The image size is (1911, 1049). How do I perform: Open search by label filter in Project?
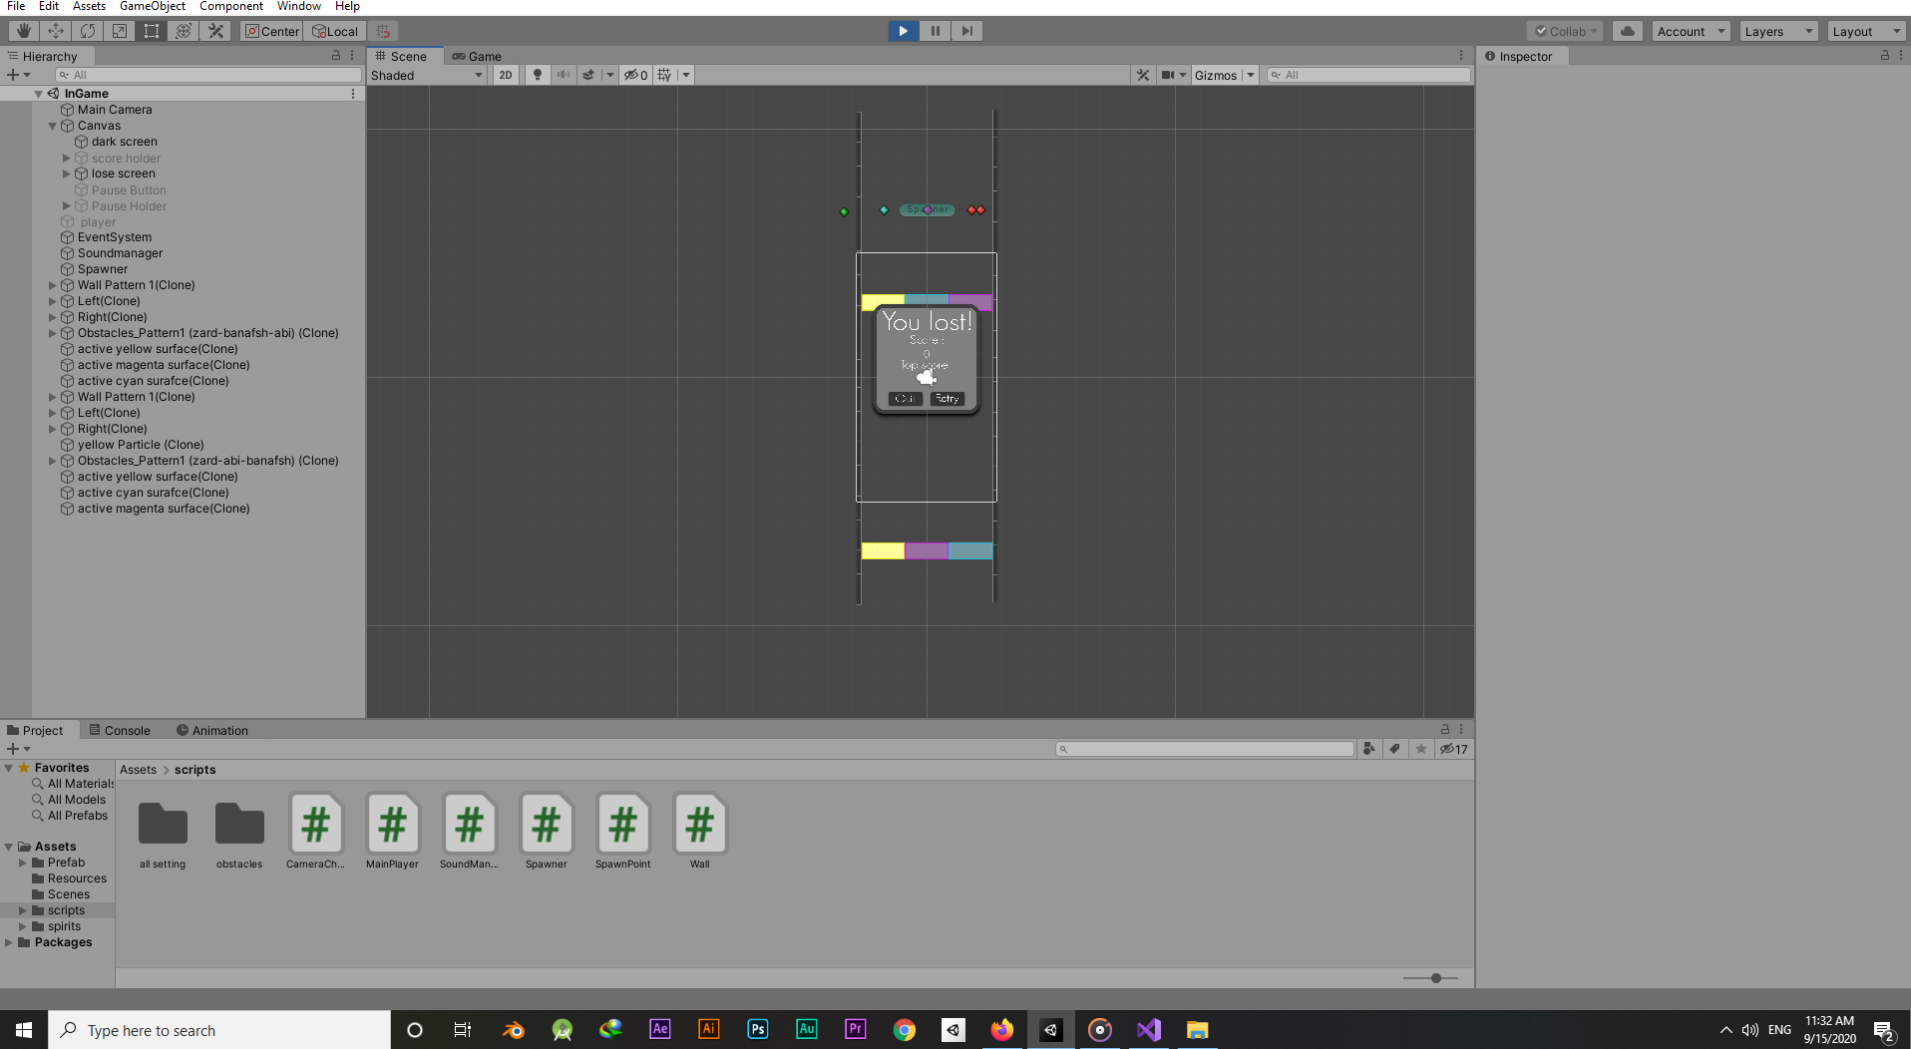click(1394, 749)
